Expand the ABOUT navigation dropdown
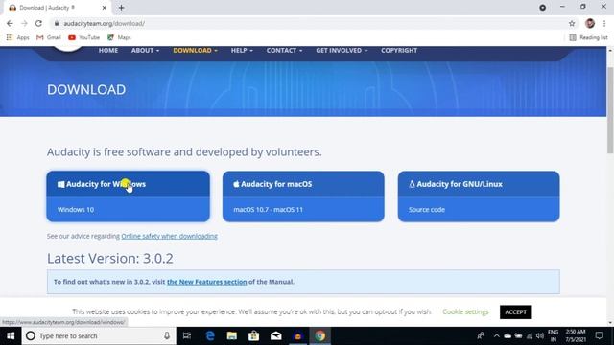The width and height of the screenshot is (614, 345). coord(145,50)
